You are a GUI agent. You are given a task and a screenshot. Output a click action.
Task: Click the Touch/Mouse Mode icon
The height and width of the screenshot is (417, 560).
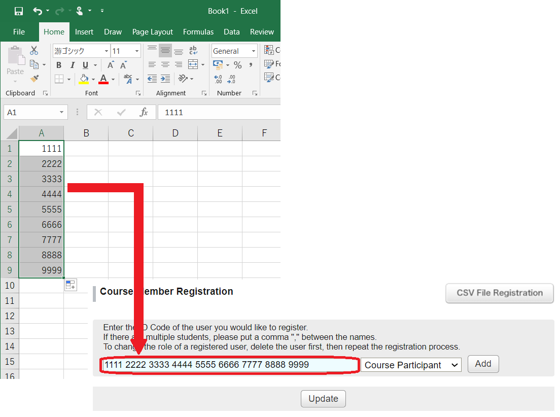(x=80, y=11)
